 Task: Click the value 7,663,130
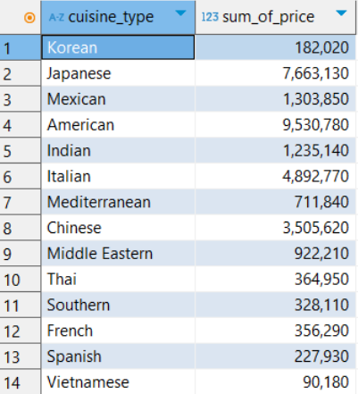[x=316, y=73]
